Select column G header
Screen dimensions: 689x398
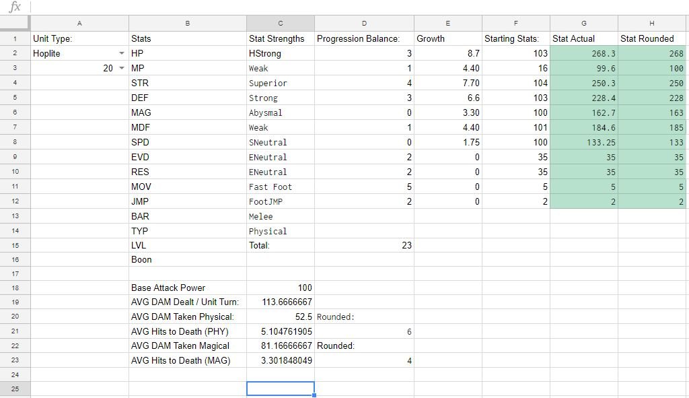point(584,24)
